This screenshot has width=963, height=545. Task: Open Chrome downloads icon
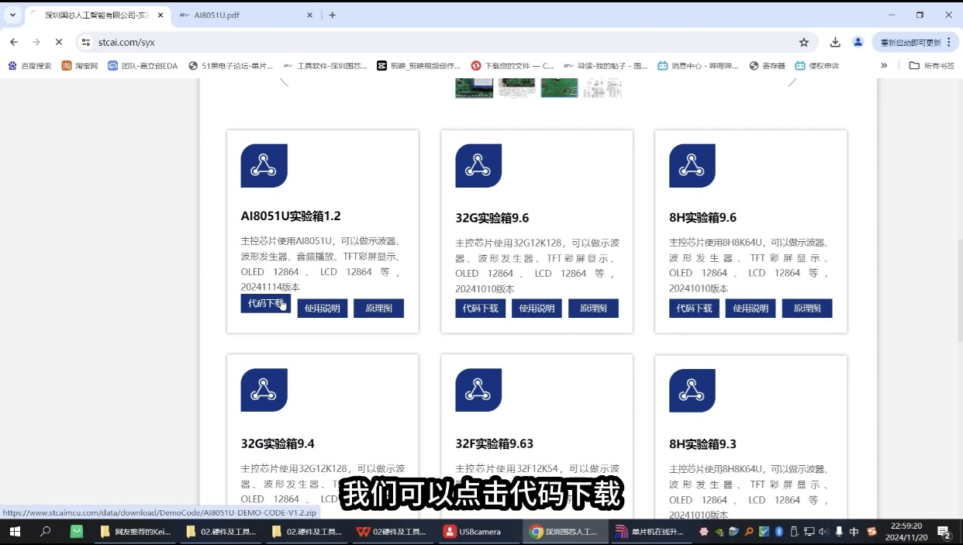(835, 42)
